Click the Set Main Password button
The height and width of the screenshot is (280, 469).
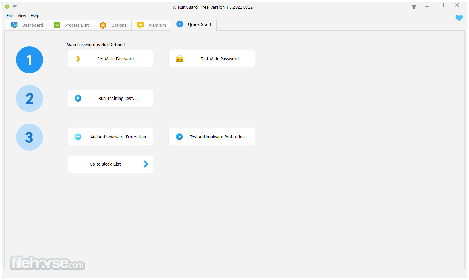[110, 59]
